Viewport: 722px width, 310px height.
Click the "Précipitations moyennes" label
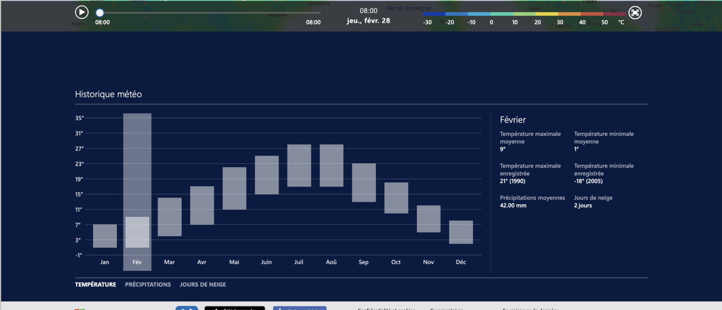coord(532,198)
